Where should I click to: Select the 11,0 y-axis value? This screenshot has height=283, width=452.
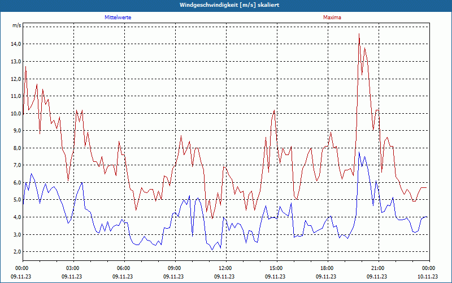point(16,96)
